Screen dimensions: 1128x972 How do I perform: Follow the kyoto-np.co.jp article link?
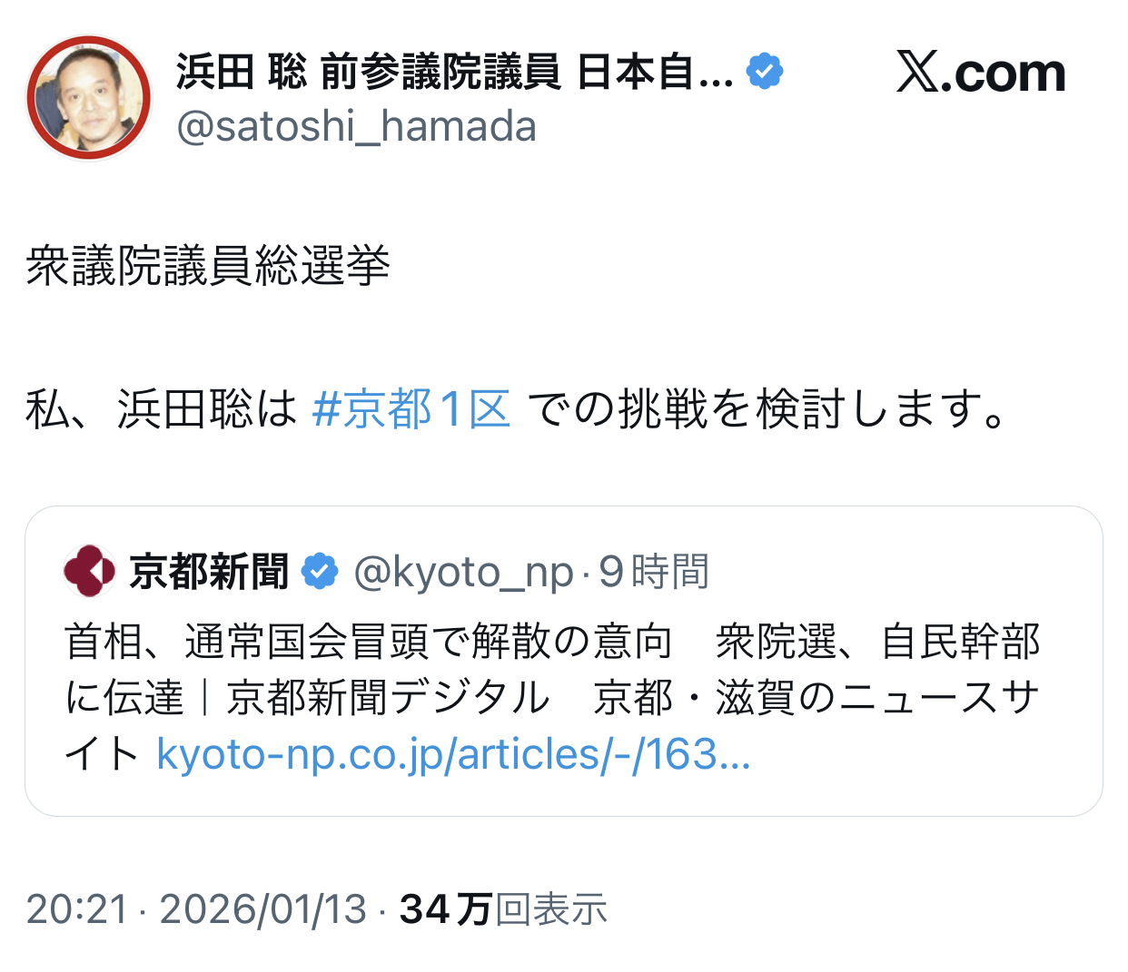point(453,754)
